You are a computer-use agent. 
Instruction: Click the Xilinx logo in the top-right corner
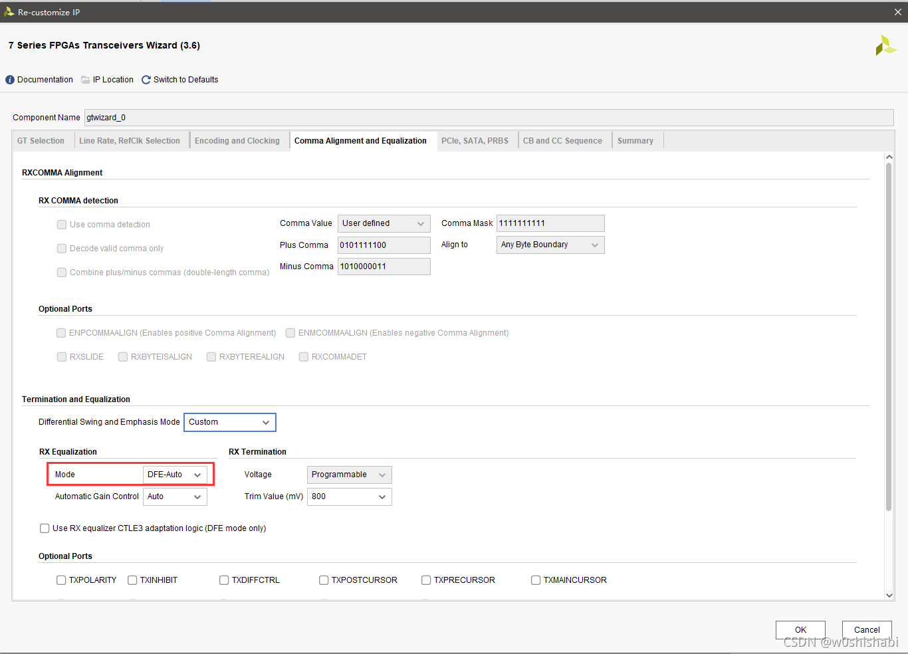point(885,45)
